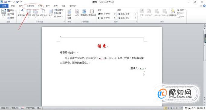Open the Paper Size (纸张大小) option
The width and height of the screenshot is (206, 110).
click(43, 13)
